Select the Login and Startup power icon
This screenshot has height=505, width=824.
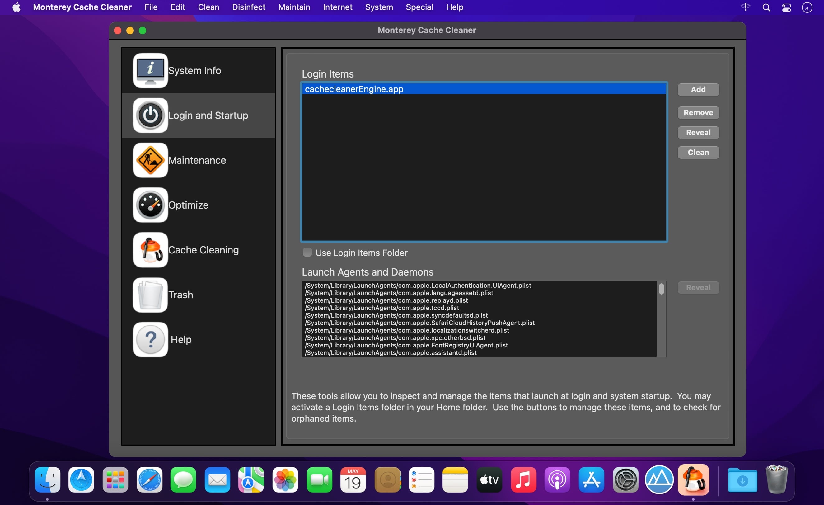pos(151,116)
